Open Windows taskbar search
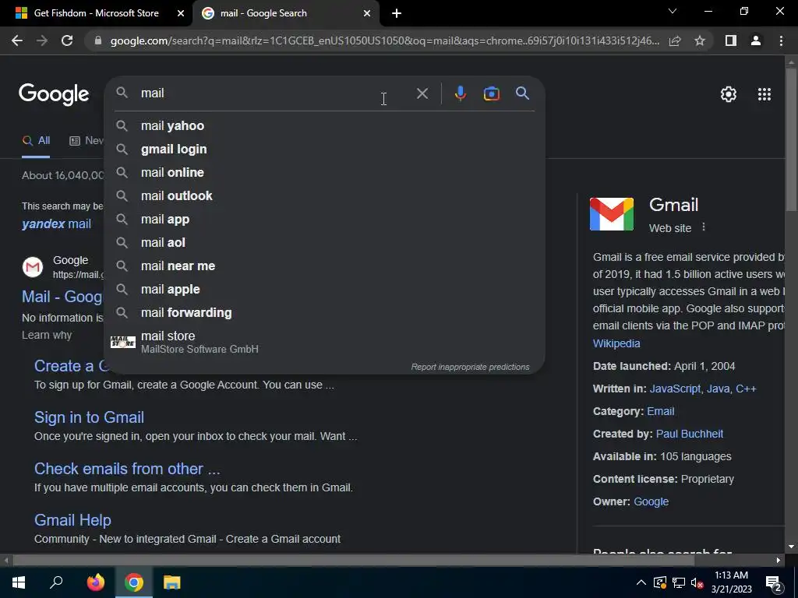 click(56, 582)
